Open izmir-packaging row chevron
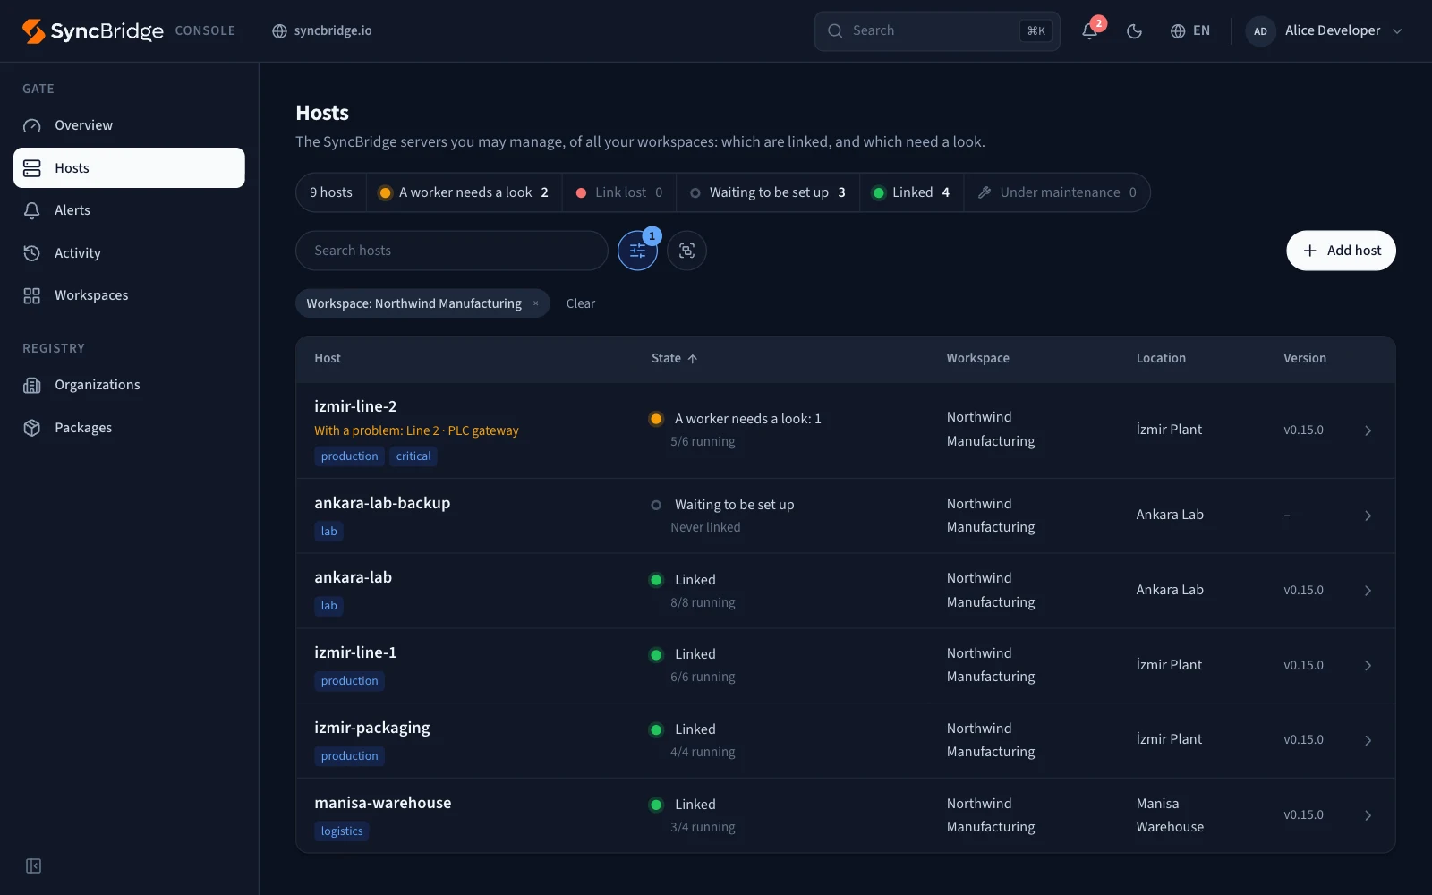This screenshot has height=895, width=1432. [1368, 740]
